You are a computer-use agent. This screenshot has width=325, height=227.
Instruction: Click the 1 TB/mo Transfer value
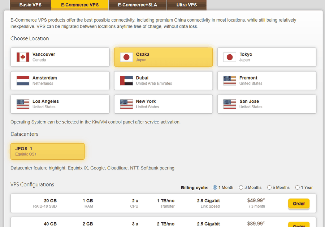[x=166, y=201]
